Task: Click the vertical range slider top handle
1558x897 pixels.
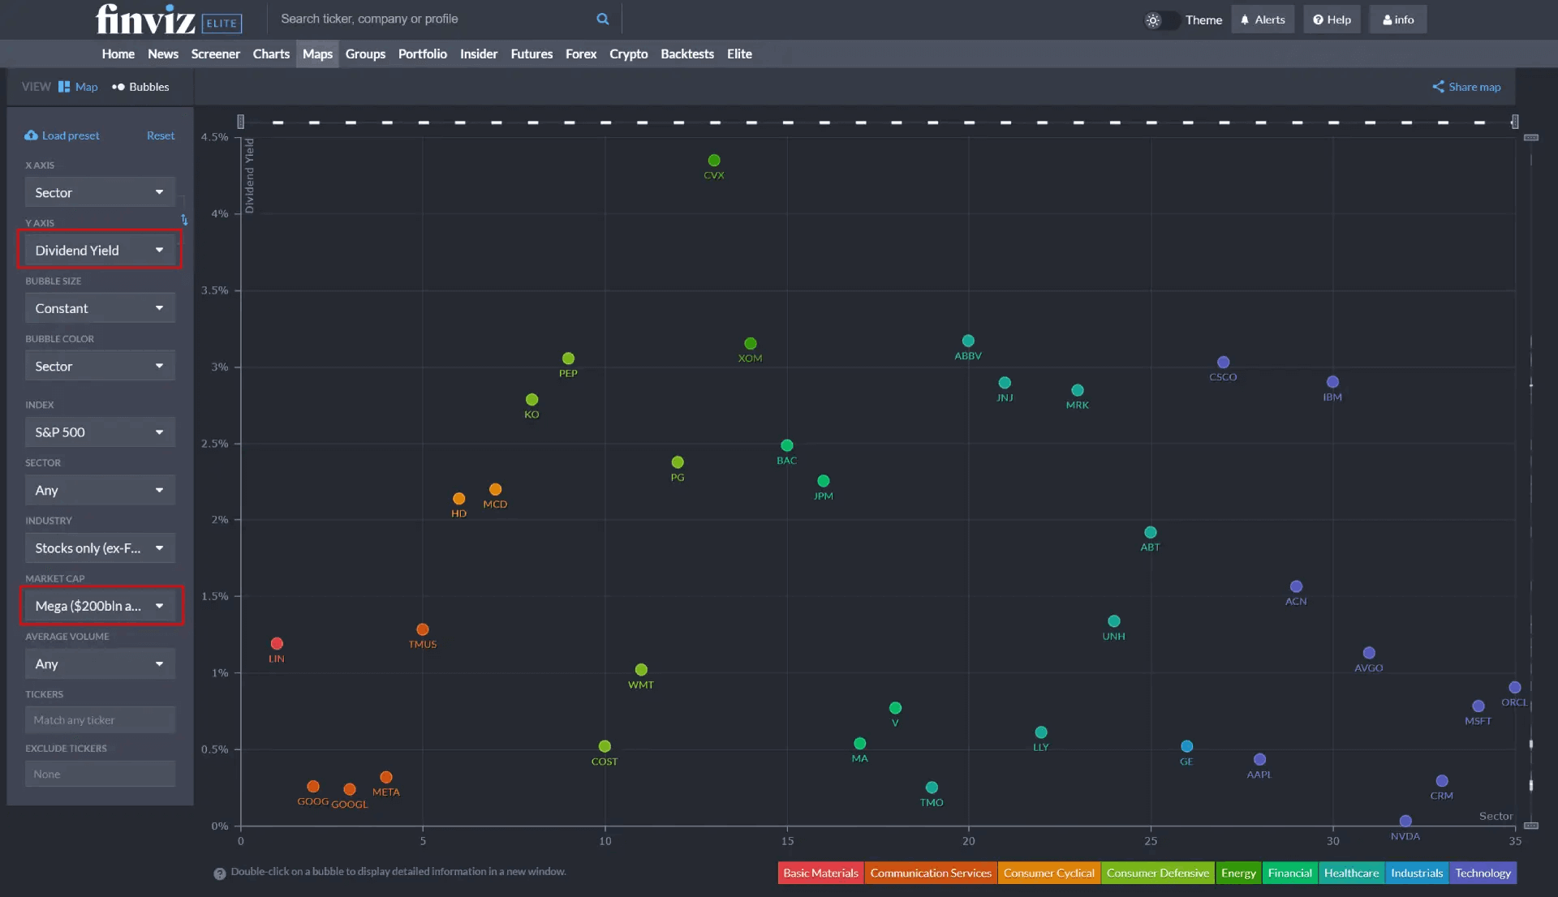Action: pos(1531,138)
